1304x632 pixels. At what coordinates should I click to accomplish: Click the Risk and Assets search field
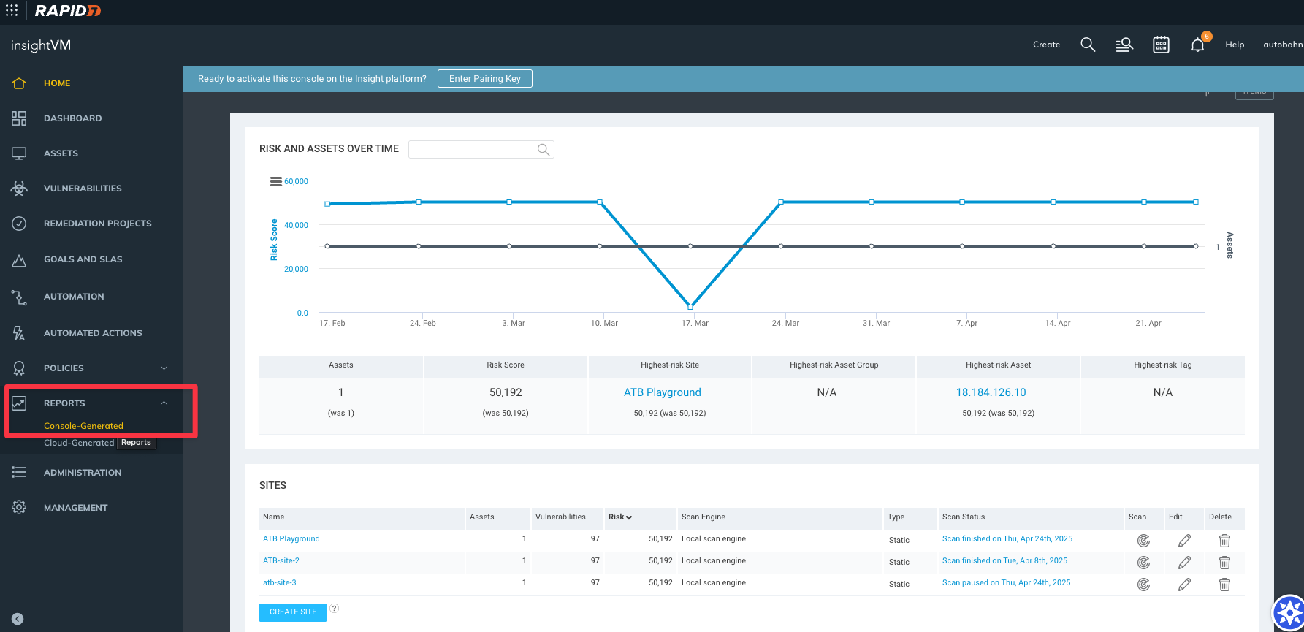click(481, 149)
